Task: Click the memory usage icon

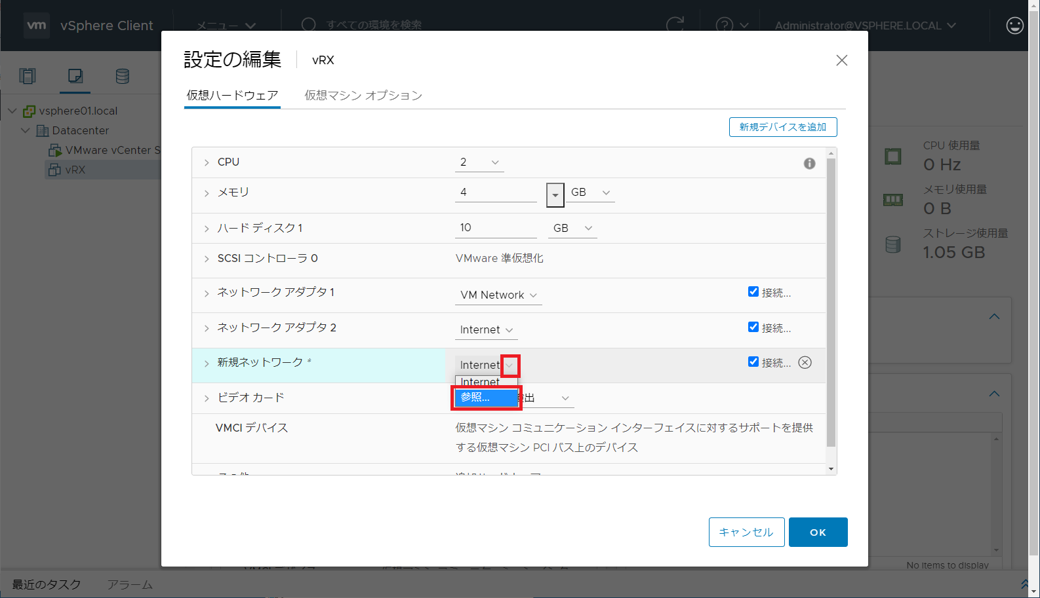Action: point(893,200)
